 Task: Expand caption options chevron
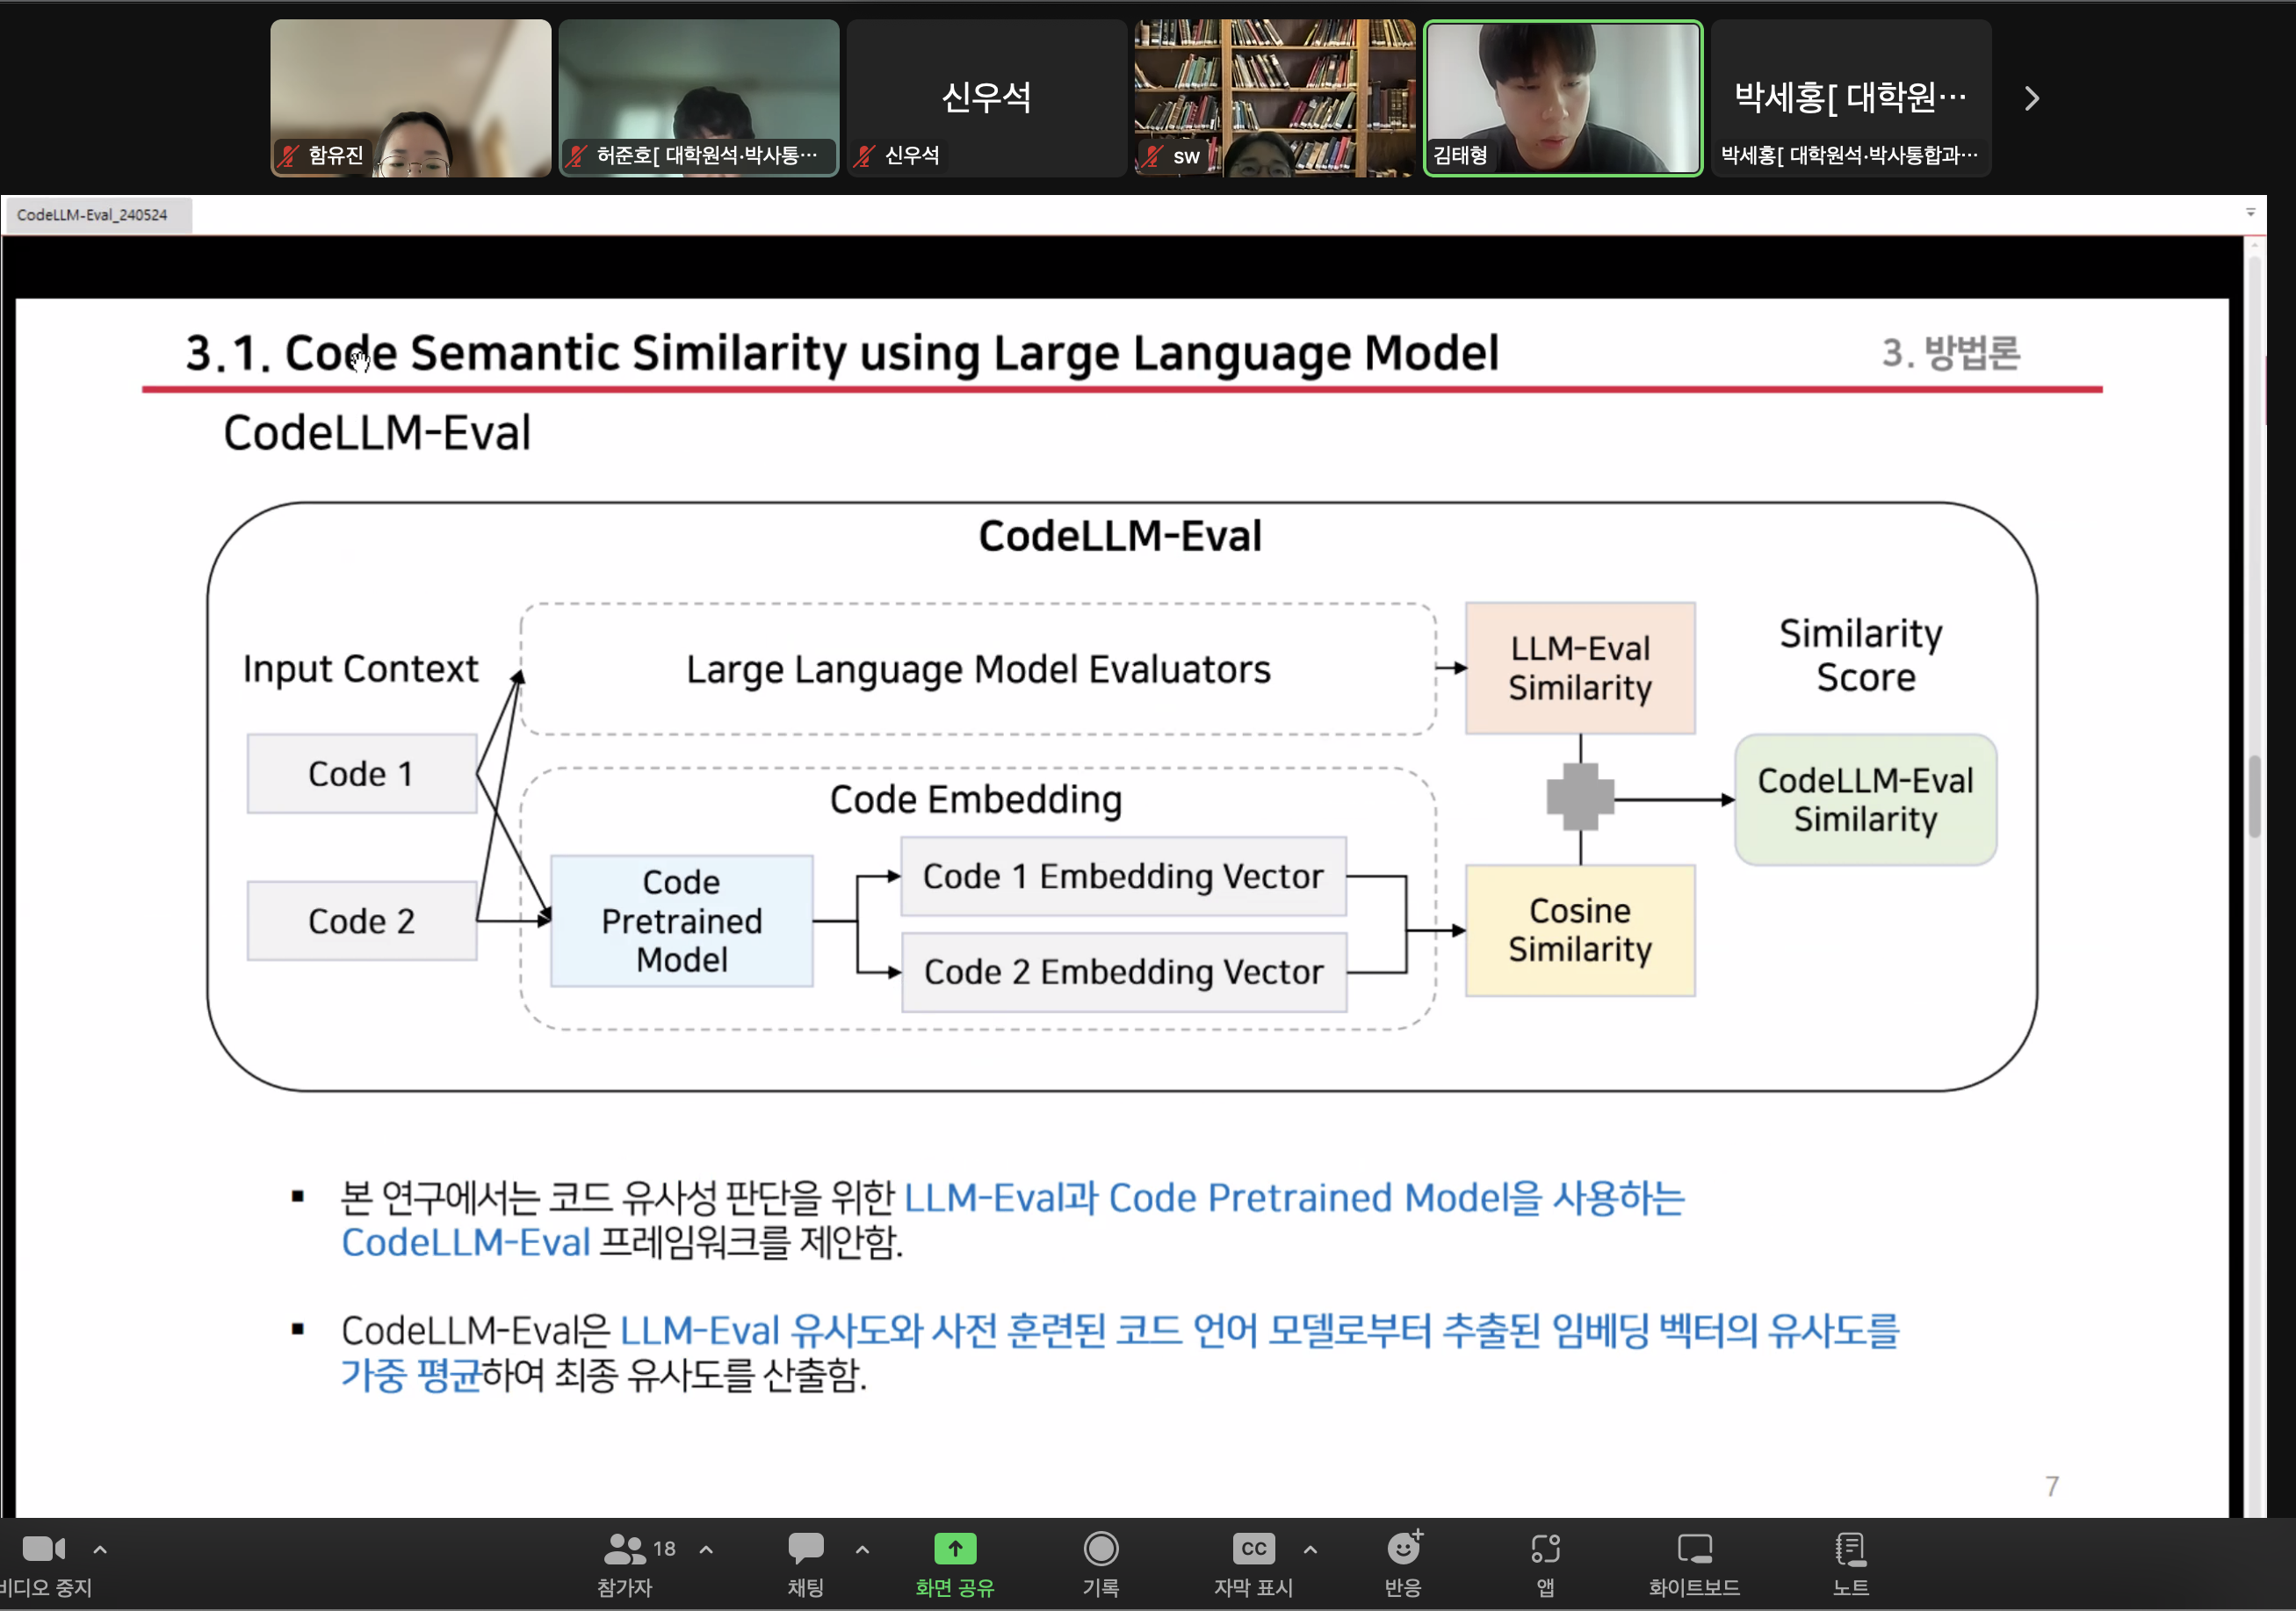pyautogui.click(x=1310, y=1549)
